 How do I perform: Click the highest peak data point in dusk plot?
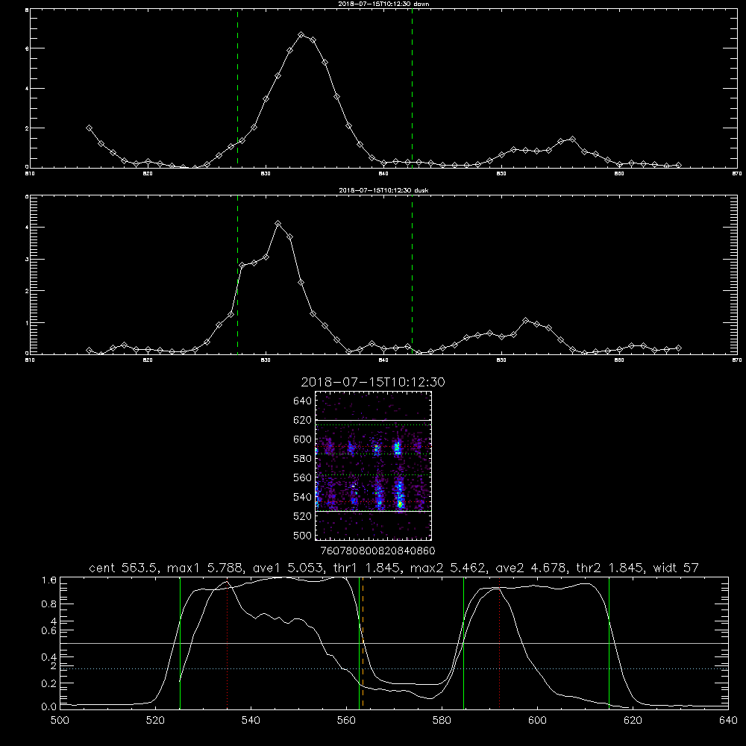coord(278,223)
